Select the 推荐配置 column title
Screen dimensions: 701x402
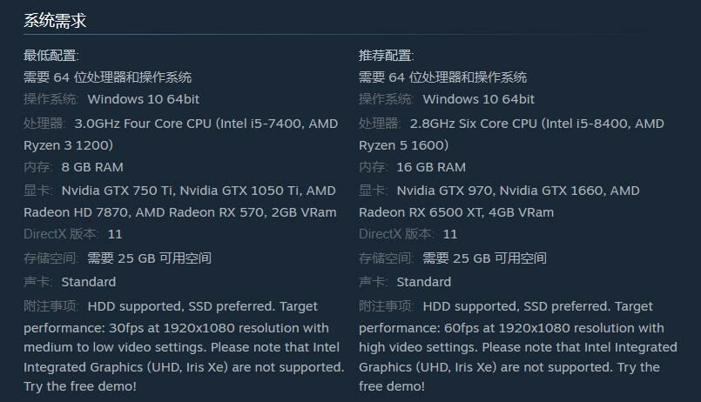(386, 56)
